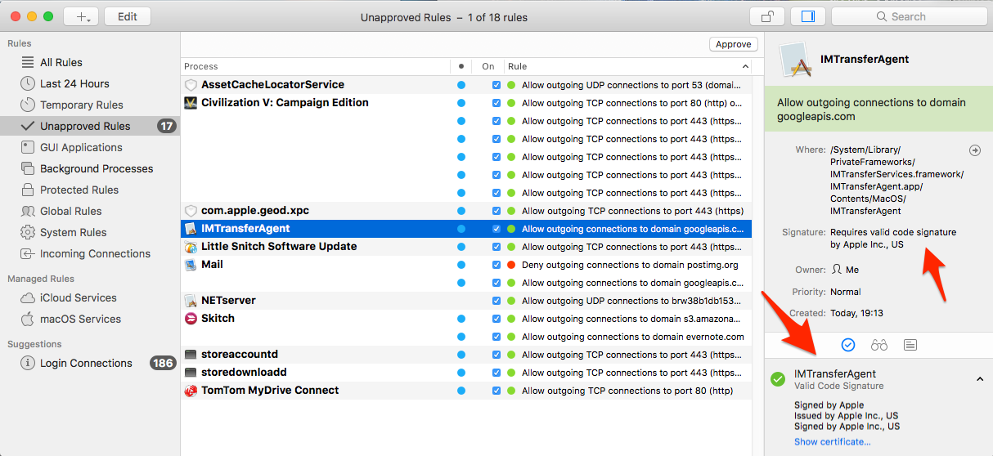Screen dimensions: 993x456
Task: Click the lock icon in toolbar
Action: [x=766, y=16]
